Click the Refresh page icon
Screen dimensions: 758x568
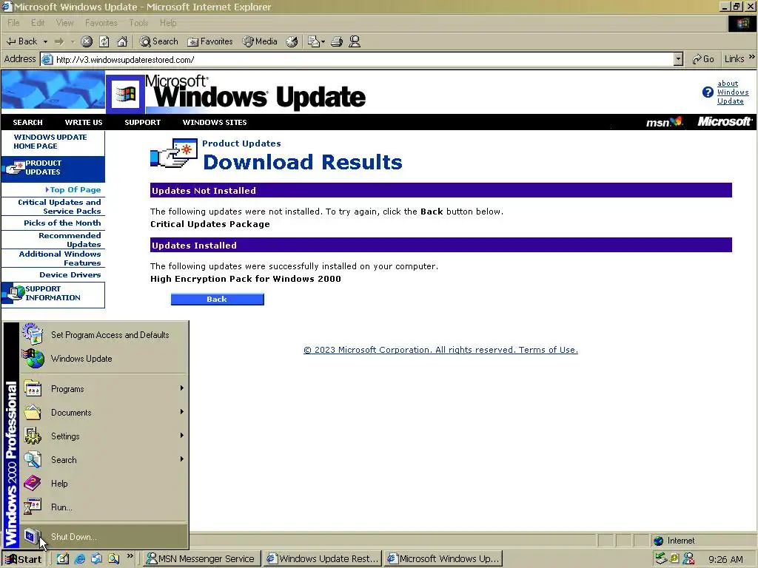pos(104,41)
